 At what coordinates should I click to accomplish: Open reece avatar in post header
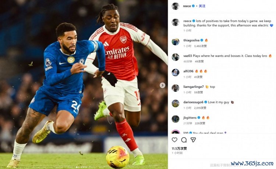click(x=176, y=6)
